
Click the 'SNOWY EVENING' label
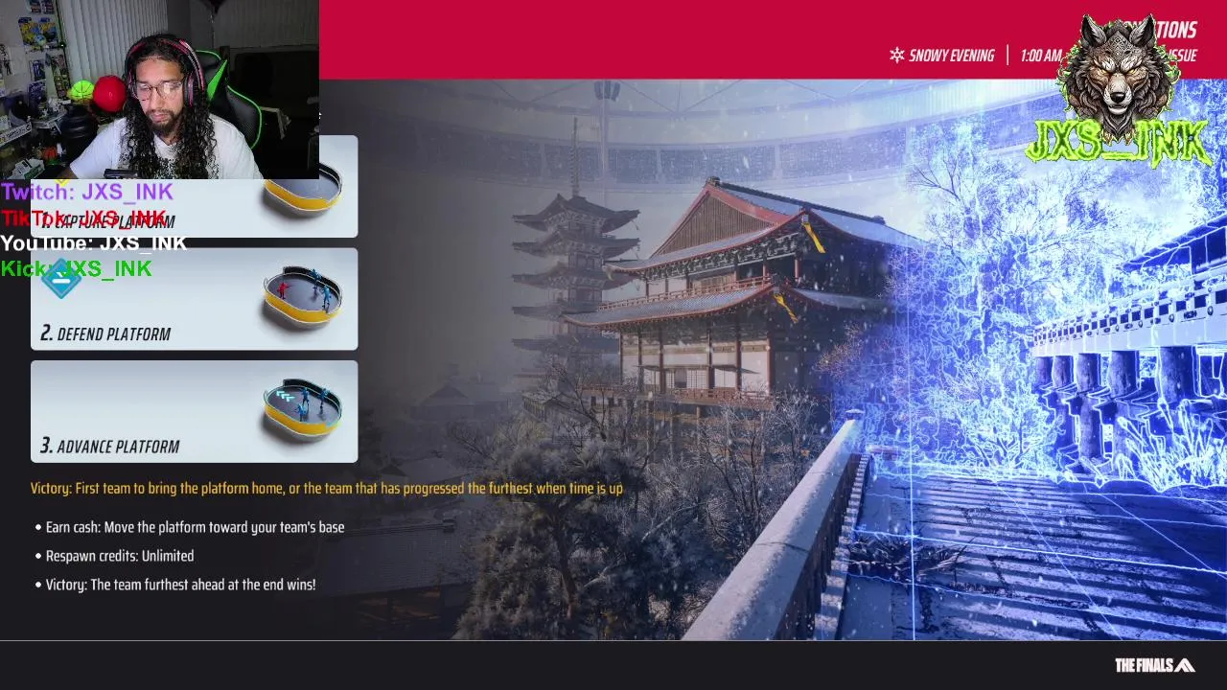[951, 56]
